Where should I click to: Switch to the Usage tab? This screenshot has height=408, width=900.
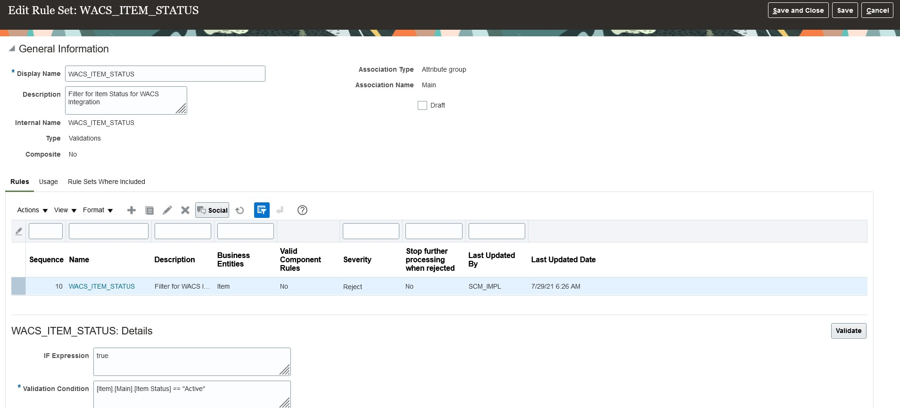[x=49, y=182]
